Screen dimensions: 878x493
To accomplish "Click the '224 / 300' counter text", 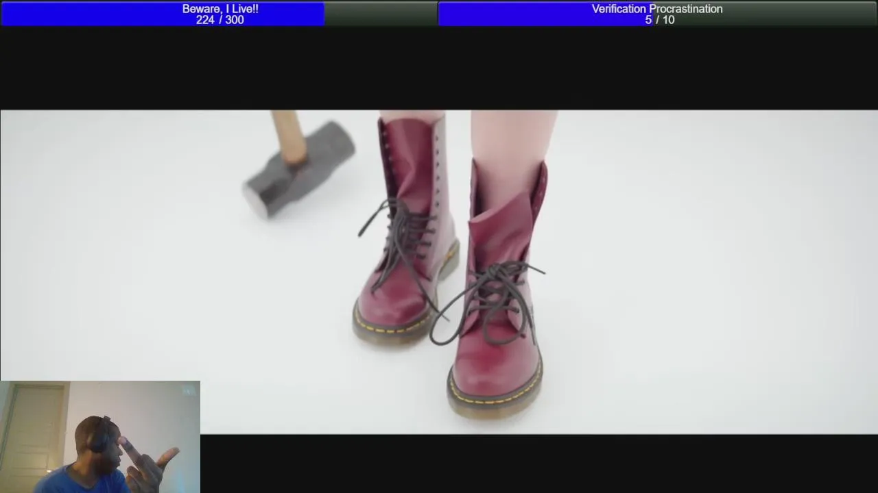I will click(x=219, y=20).
